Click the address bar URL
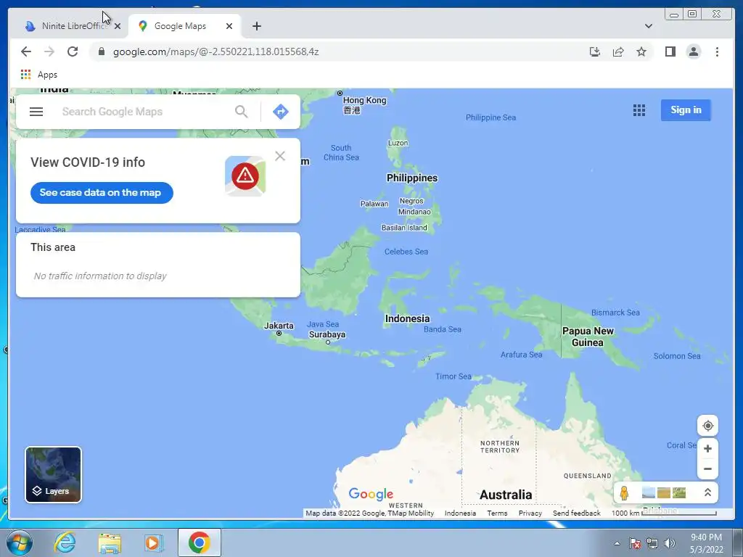The width and height of the screenshot is (743, 557). pyautogui.click(x=215, y=51)
